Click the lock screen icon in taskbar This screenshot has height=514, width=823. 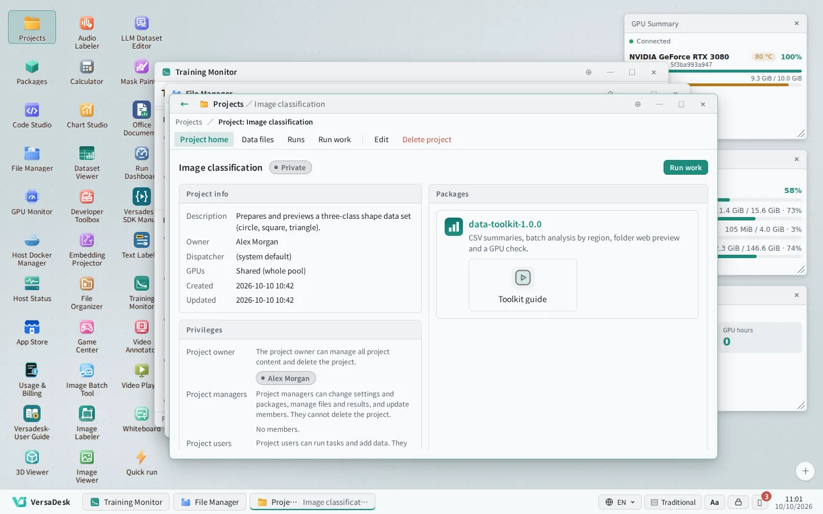coord(738,502)
